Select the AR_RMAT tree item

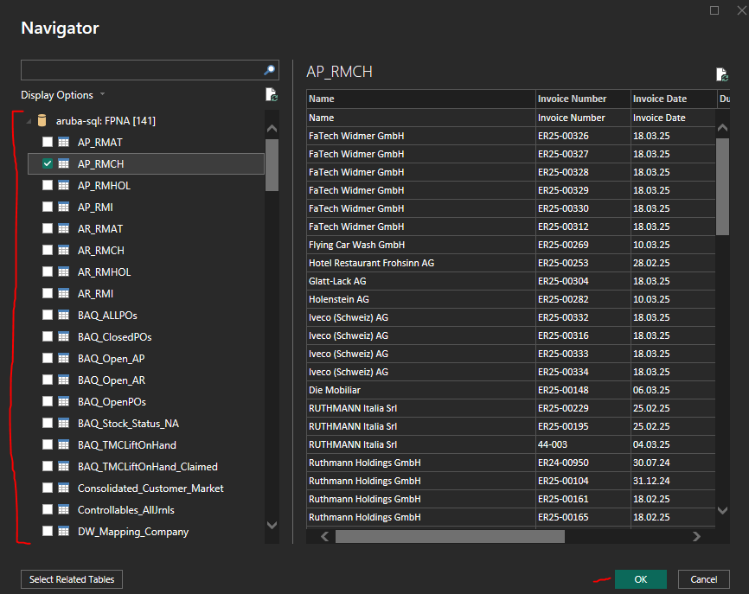(x=100, y=229)
